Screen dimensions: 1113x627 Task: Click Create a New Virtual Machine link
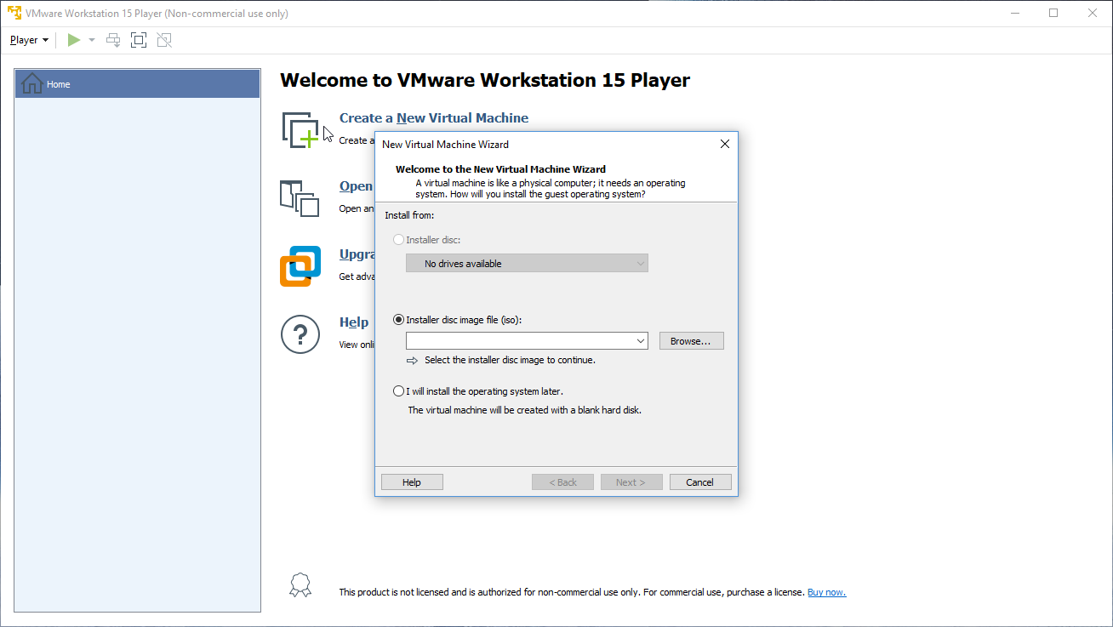coord(434,118)
